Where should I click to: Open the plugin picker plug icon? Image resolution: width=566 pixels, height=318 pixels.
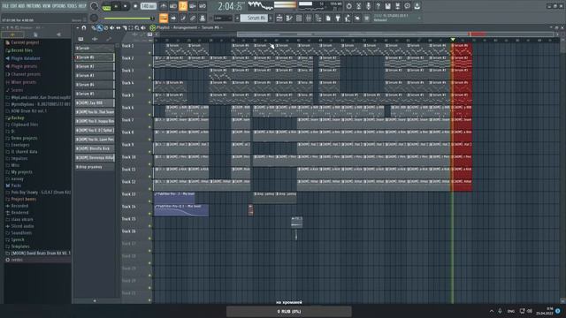coord(338,18)
